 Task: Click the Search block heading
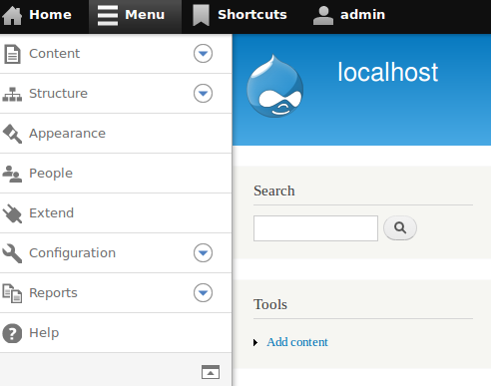(x=274, y=191)
